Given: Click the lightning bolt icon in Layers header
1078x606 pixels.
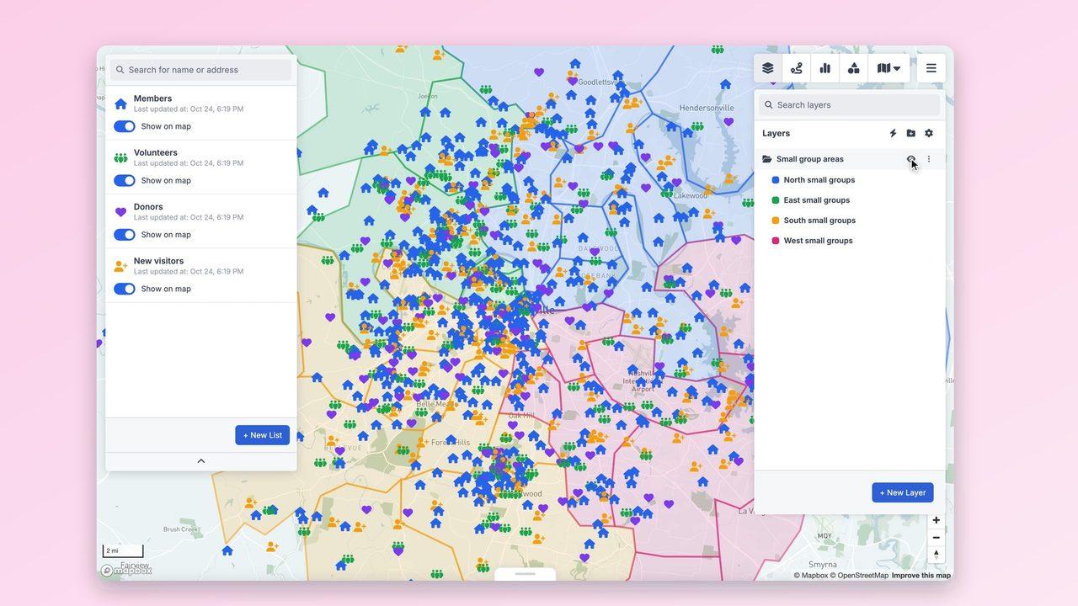Looking at the screenshot, I should pos(894,133).
